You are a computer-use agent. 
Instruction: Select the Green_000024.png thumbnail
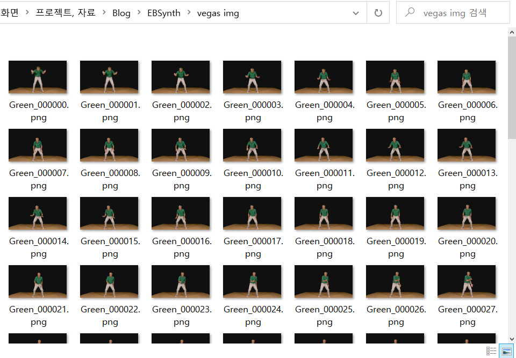(252, 281)
